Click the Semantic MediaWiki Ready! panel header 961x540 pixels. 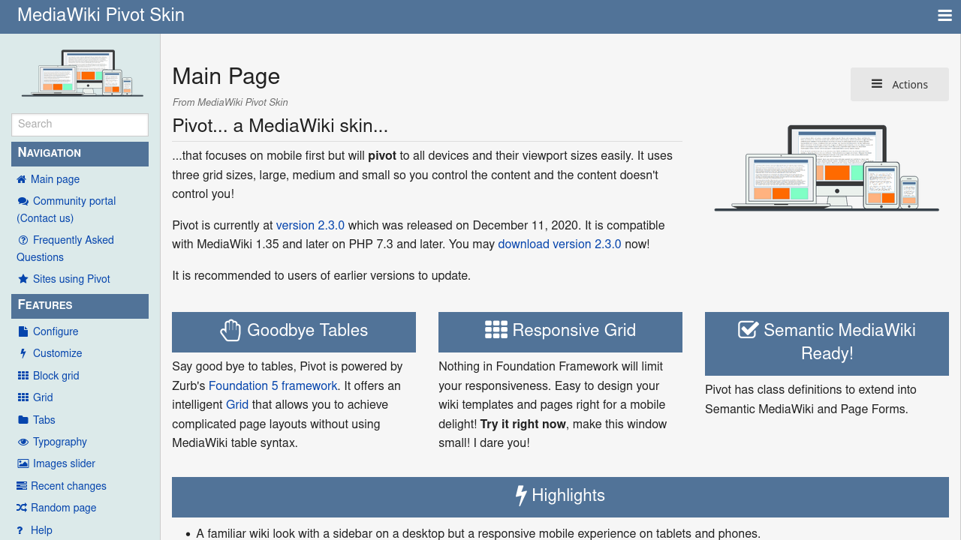pos(827,342)
